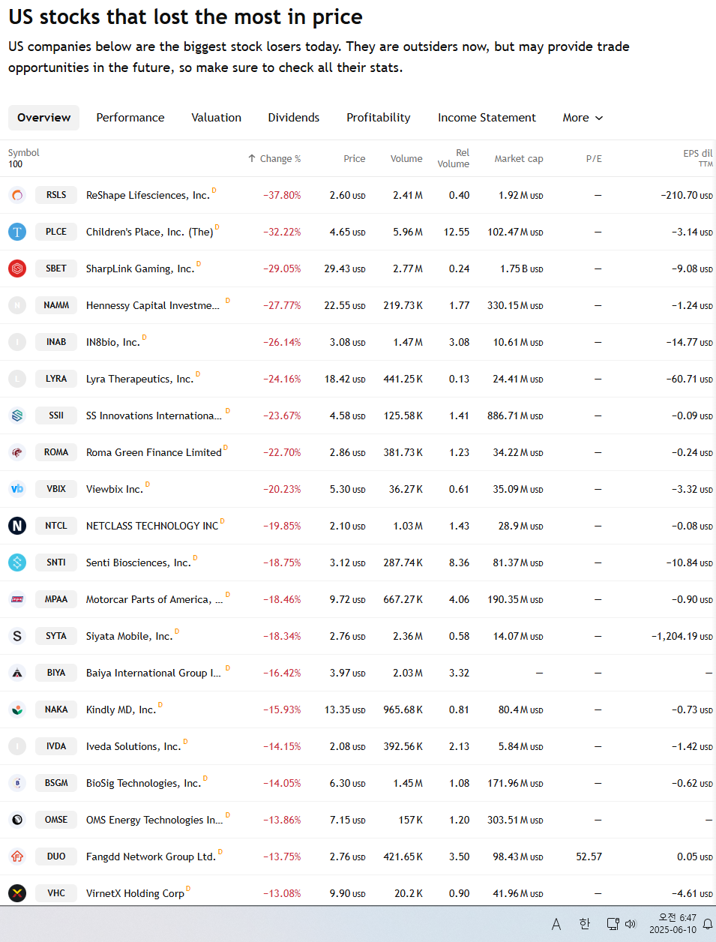The height and width of the screenshot is (942, 716).
Task: Click the Motorcar Parts of America logo
Action: pos(17,599)
